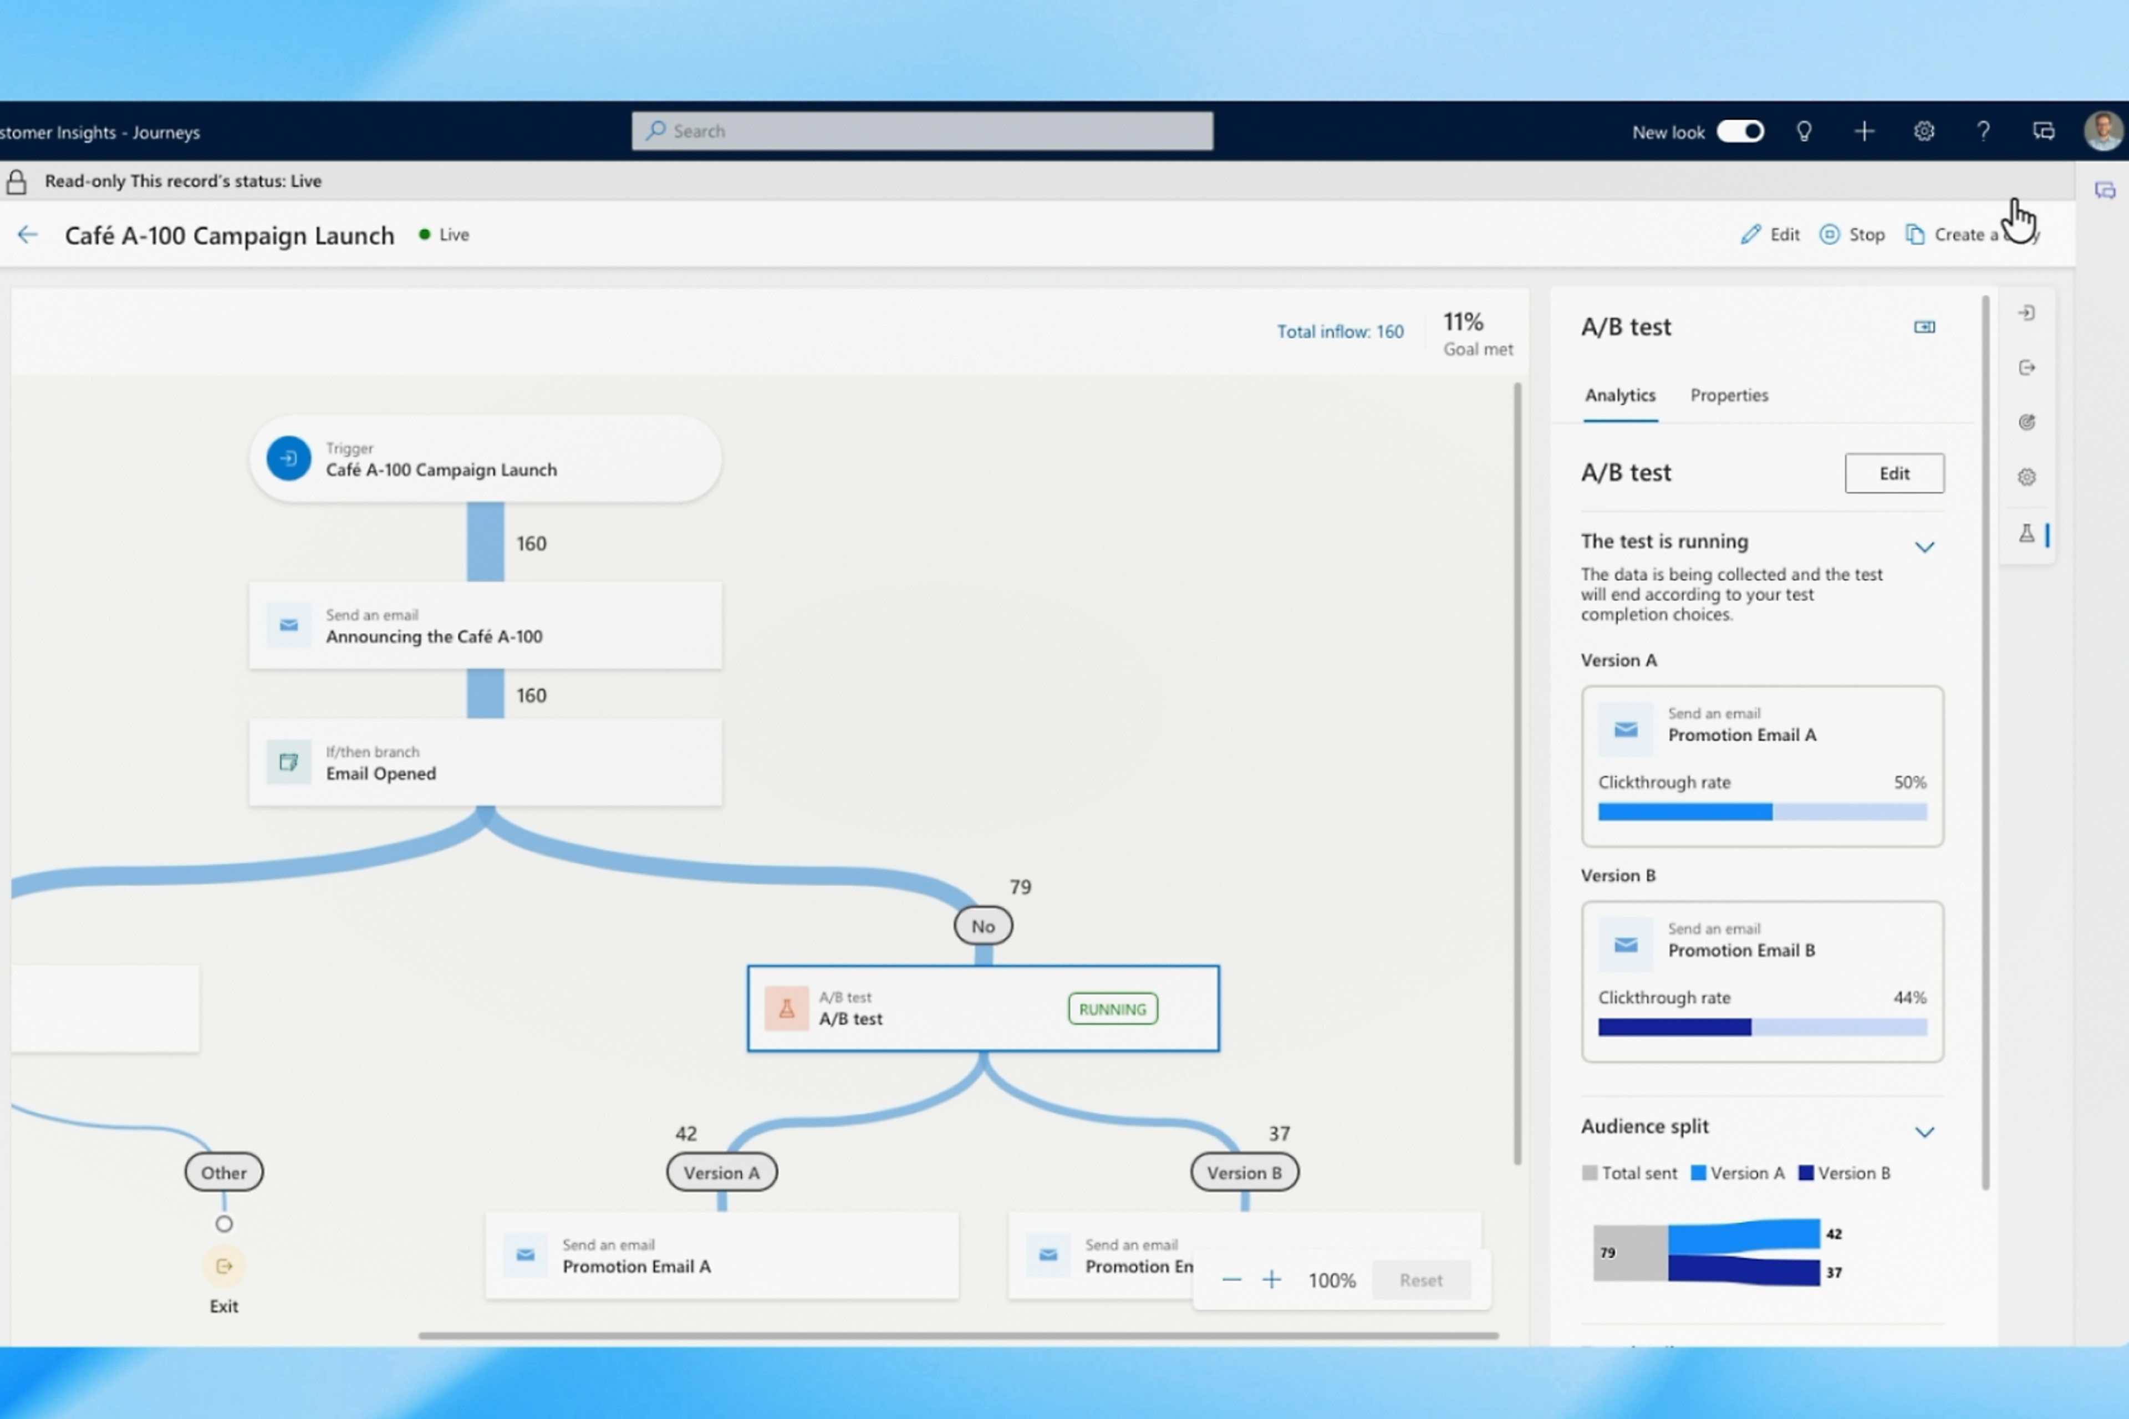This screenshot has height=1419, width=2129.
Task: Click the Search input field
Action: 921,131
